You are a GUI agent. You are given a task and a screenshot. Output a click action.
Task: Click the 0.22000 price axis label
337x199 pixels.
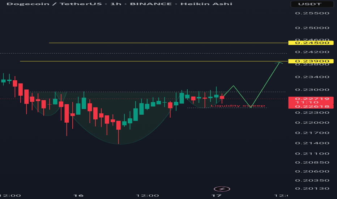(312, 123)
